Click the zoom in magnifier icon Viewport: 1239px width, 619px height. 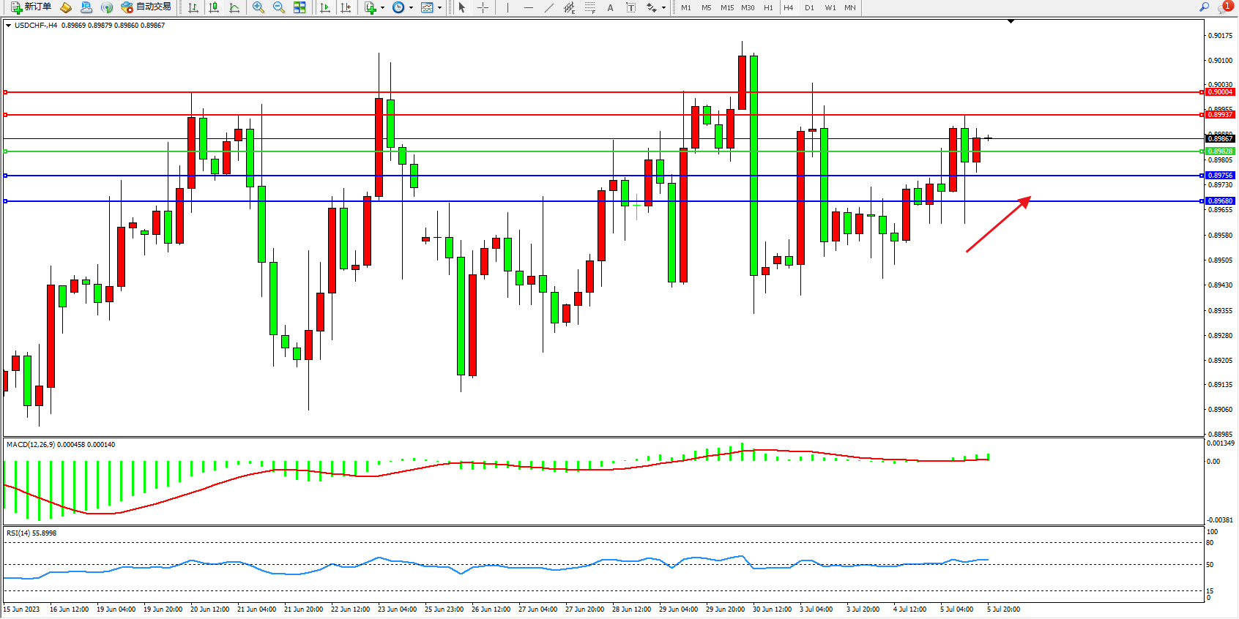coord(258,7)
